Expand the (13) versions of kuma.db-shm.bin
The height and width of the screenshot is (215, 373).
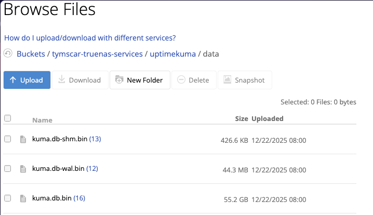[95, 139]
